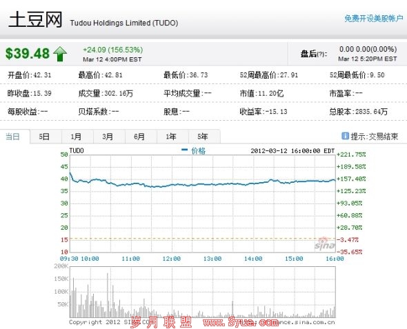Click the 成交量:302.16万 value

click(106, 93)
